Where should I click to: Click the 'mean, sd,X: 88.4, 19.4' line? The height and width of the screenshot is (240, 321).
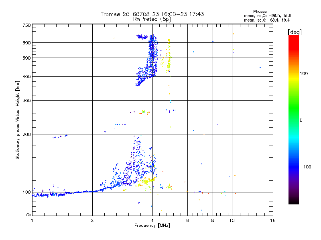[267, 20]
